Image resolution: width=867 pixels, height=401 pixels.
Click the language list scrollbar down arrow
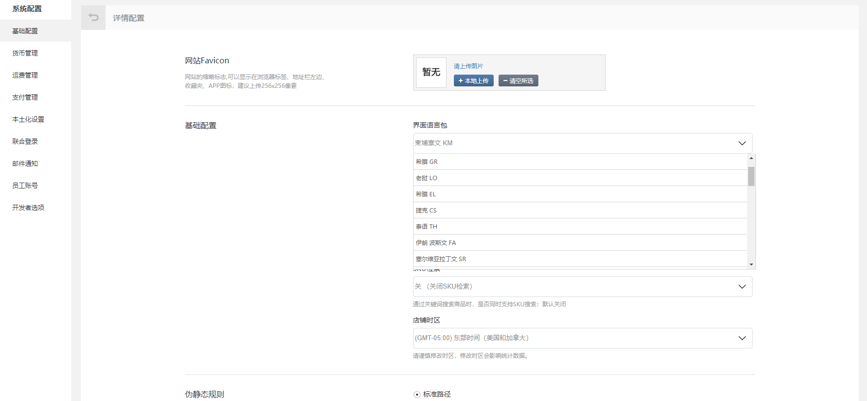pyautogui.click(x=751, y=265)
